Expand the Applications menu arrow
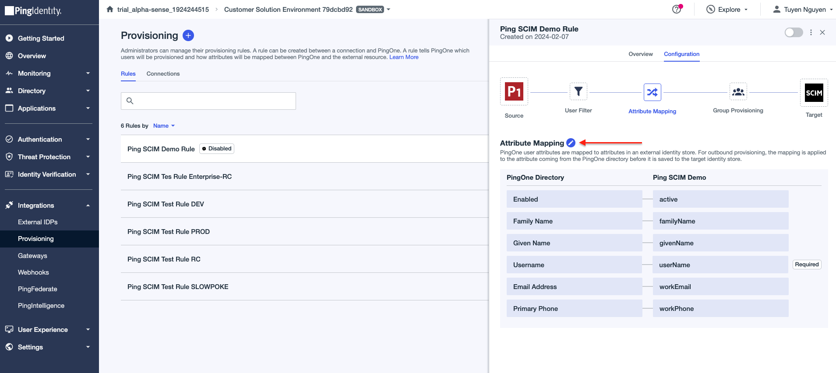The width and height of the screenshot is (836, 373). coord(88,108)
